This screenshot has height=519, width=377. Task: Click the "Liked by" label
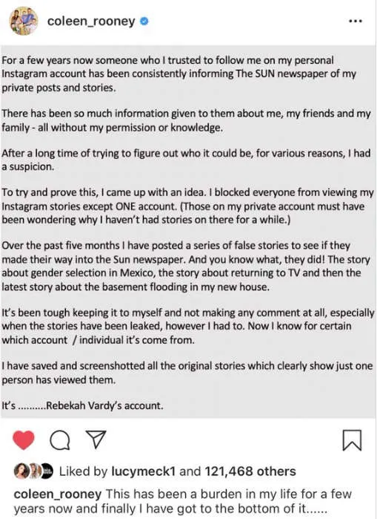tap(83, 471)
